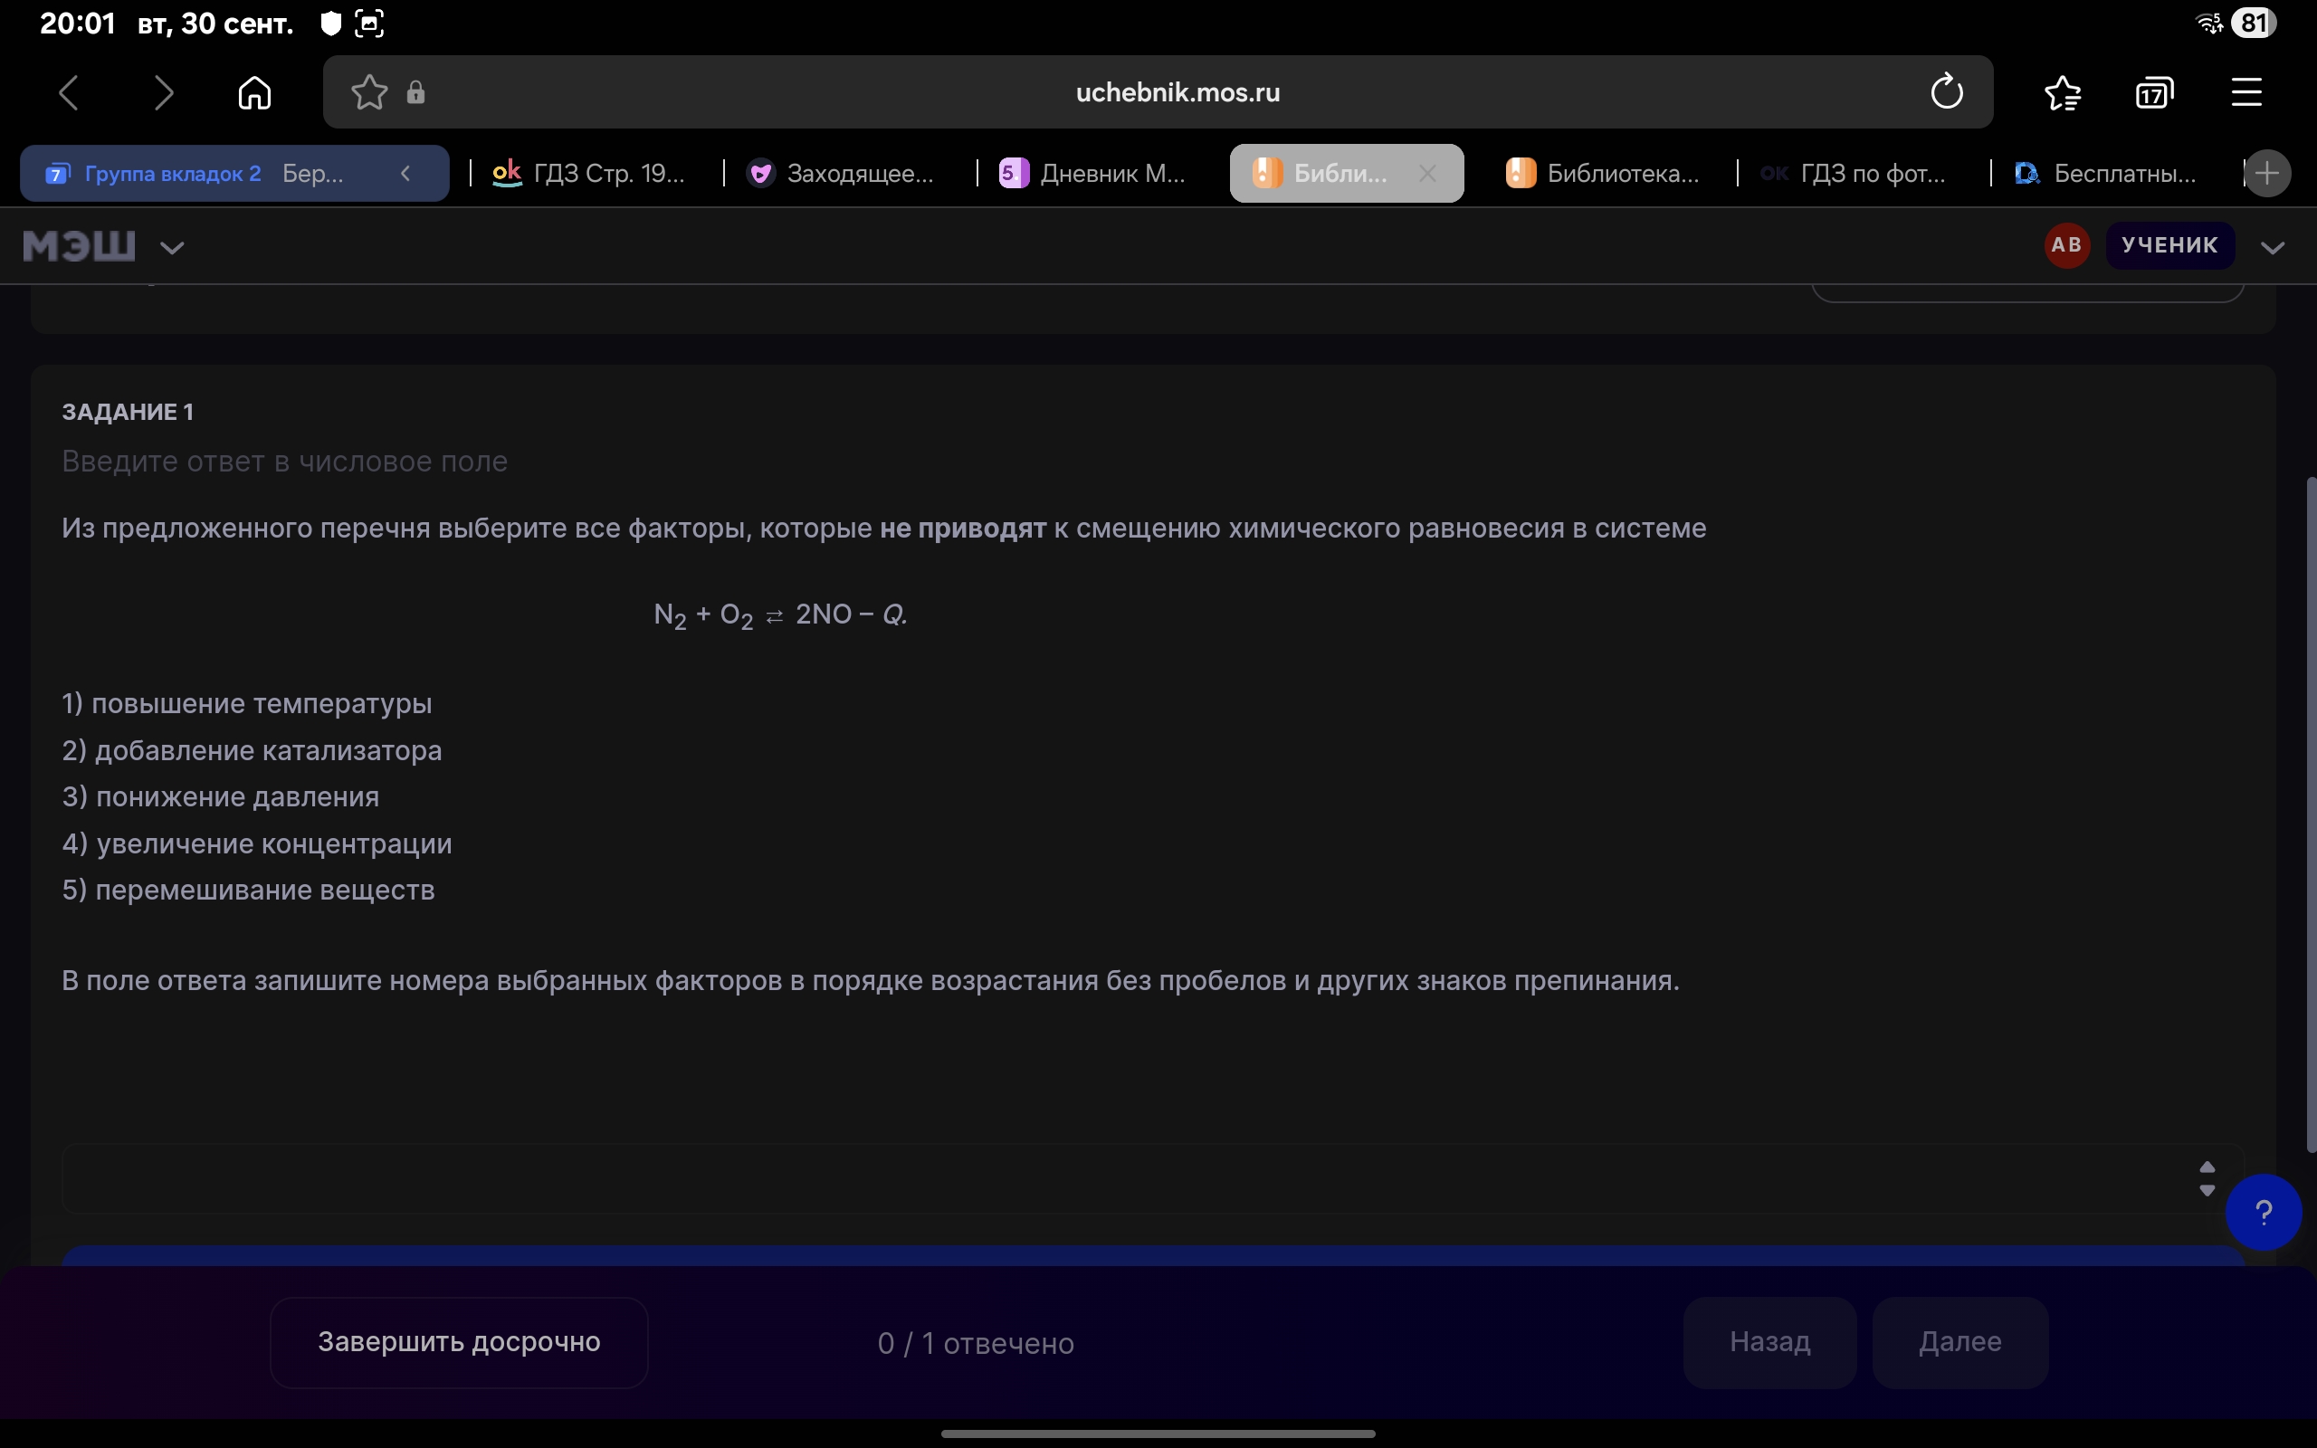Decrease value with the answer field down arrow
The image size is (2317, 1448).
click(x=2207, y=1190)
